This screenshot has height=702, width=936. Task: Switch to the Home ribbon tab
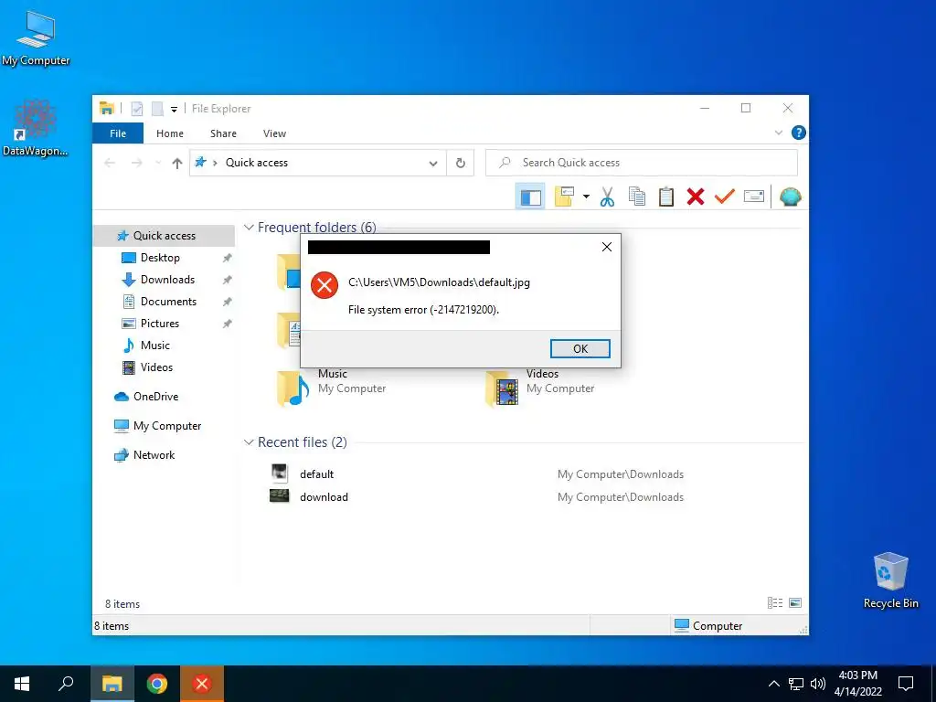169,133
